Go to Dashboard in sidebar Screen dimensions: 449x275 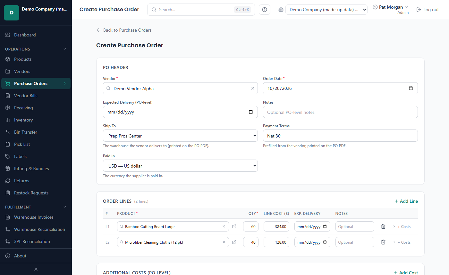(36, 35)
